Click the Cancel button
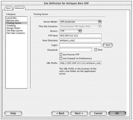 pos(98,113)
